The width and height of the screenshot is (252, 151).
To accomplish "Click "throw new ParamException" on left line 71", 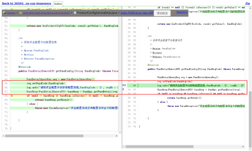I will pyautogui.click(x=52, y=108).
